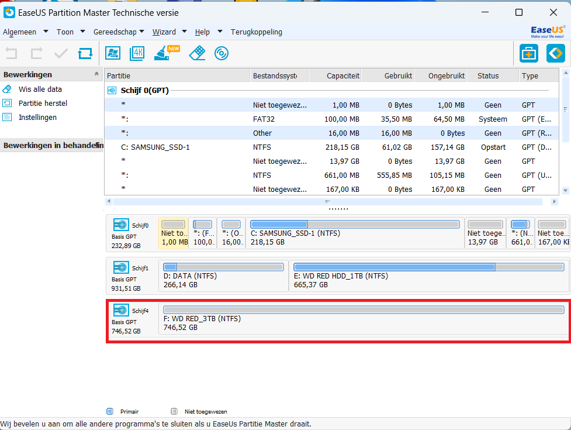Click the Bestandssysteem column header
The width and height of the screenshot is (571, 430).
click(x=280, y=76)
